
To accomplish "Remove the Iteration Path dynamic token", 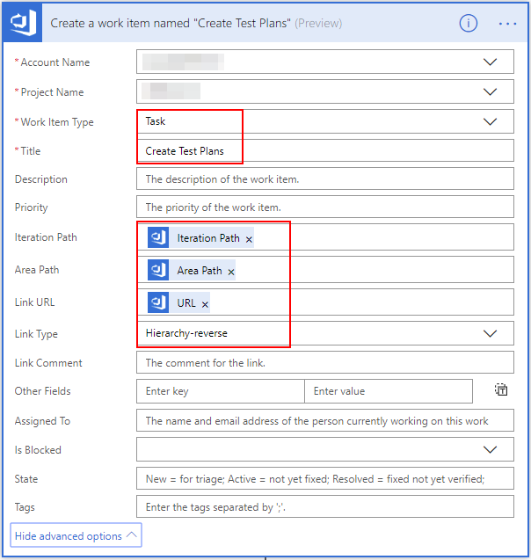I will coord(249,239).
